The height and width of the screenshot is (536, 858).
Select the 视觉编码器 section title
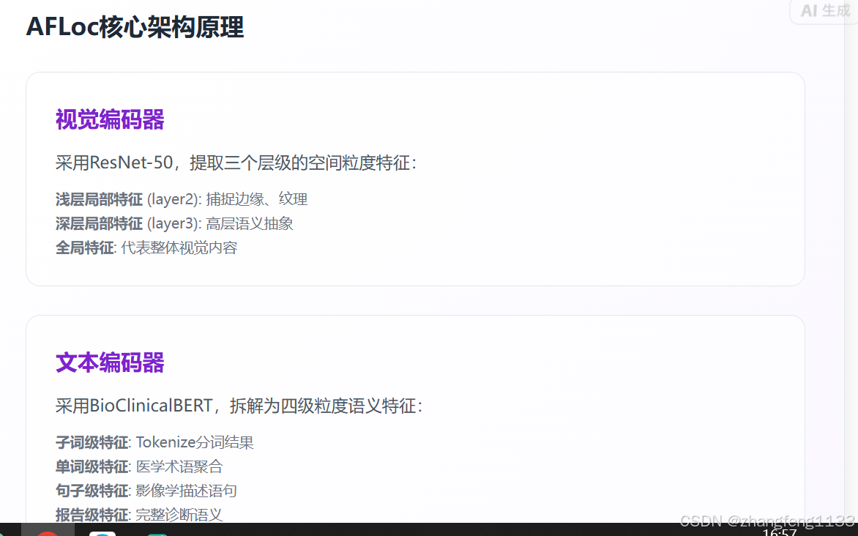point(110,119)
